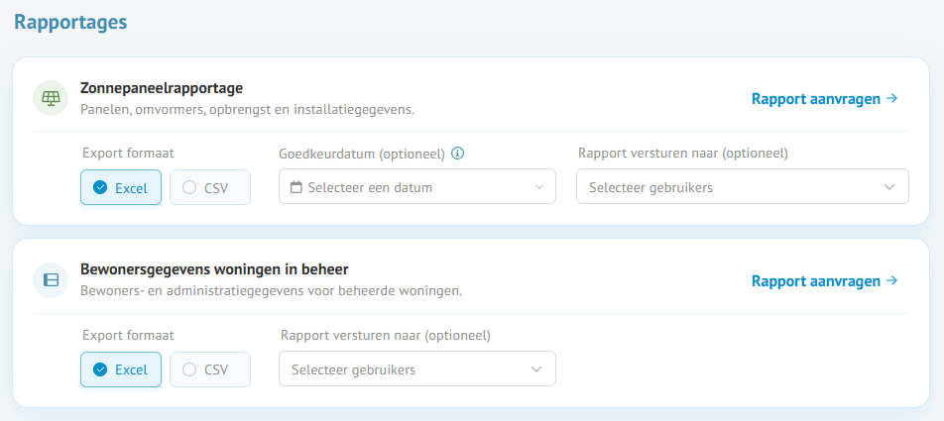
Task: Click description 'Bewoners- en administratiegegevens voor beheerde woningen.'
Action: [272, 291]
